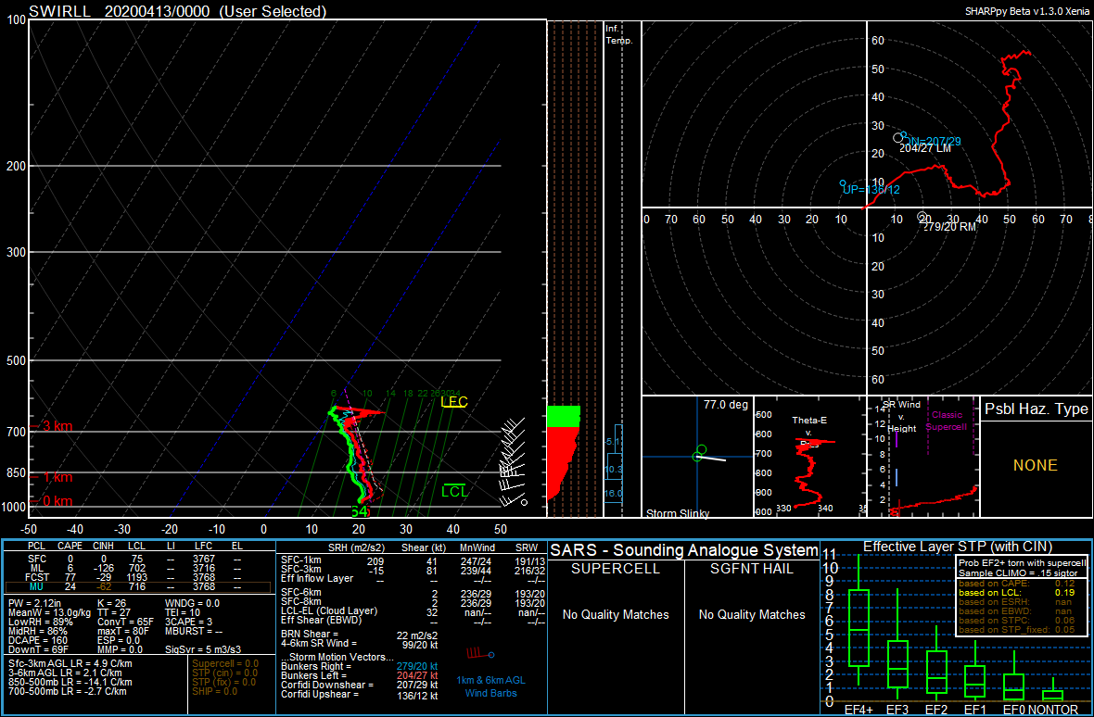Click the MeanW = 13.0g/kg value
This screenshot has height=717, width=1094.
click(x=47, y=612)
